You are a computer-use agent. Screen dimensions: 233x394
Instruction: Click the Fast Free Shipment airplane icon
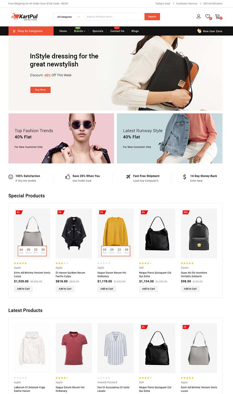pos(128,176)
